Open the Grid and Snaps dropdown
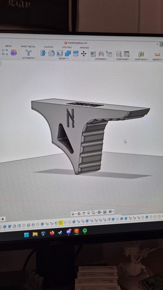 point(105,212)
